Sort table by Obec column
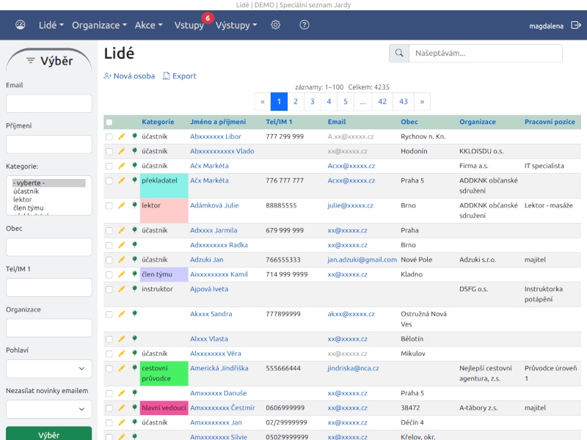Image resolution: width=587 pixels, height=440 pixels. [x=409, y=122]
